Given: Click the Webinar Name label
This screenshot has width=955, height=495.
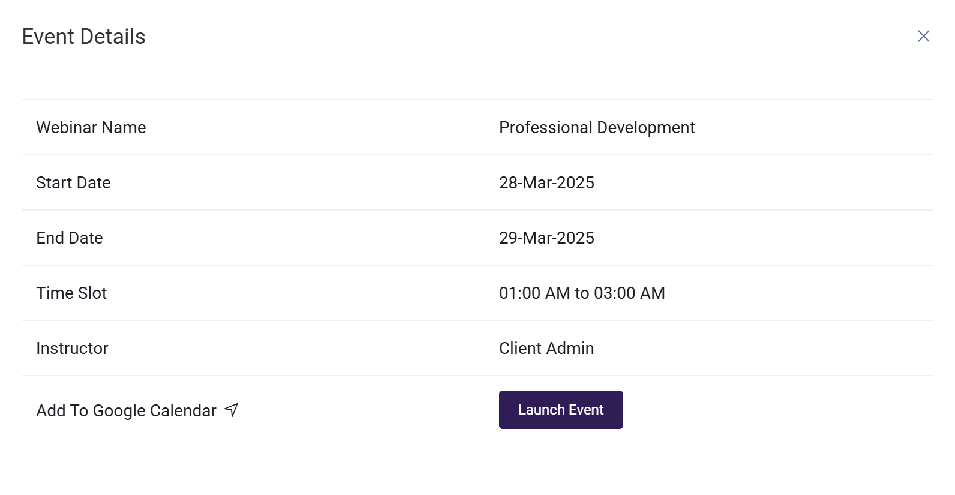Looking at the screenshot, I should (x=91, y=127).
